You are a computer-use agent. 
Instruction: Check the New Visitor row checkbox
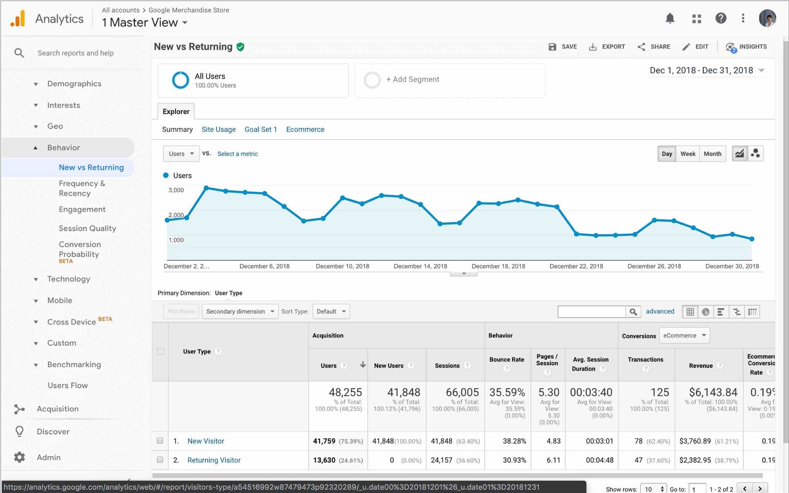(160, 440)
